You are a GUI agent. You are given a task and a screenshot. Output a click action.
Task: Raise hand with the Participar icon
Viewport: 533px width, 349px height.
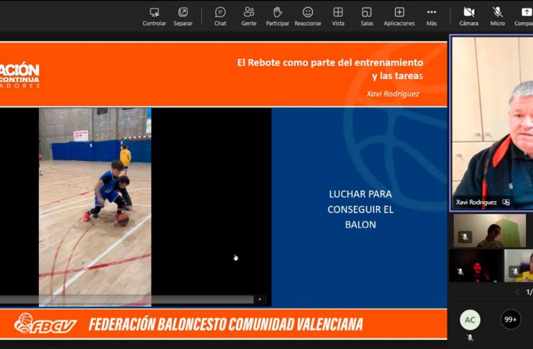tap(278, 17)
